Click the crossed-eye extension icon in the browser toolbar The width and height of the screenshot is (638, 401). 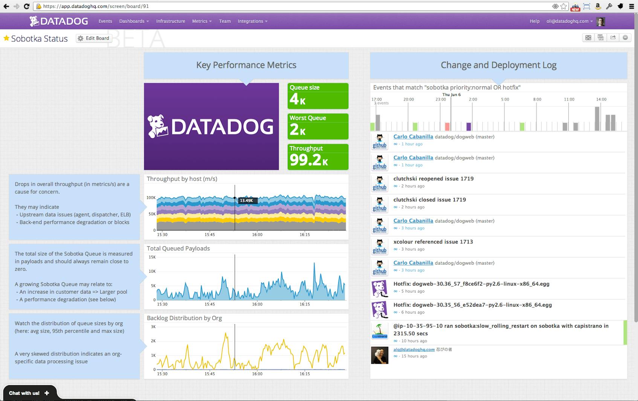click(x=555, y=6)
